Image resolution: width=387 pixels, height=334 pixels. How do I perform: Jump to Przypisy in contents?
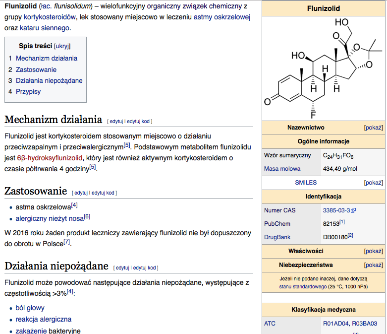[28, 92]
